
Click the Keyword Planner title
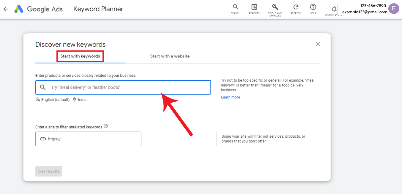[x=98, y=9]
